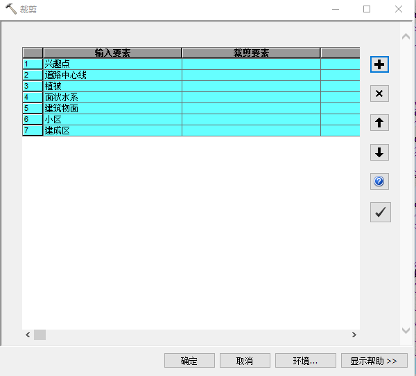Click 裁剪要素 cell in 兴趣点 row
Screen dimensions: 416x376
[251, 64]
